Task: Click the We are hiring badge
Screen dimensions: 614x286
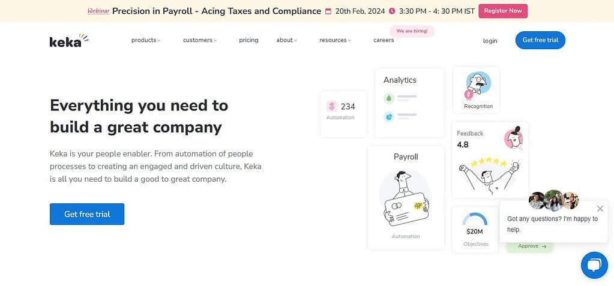Action: point(412,31)
